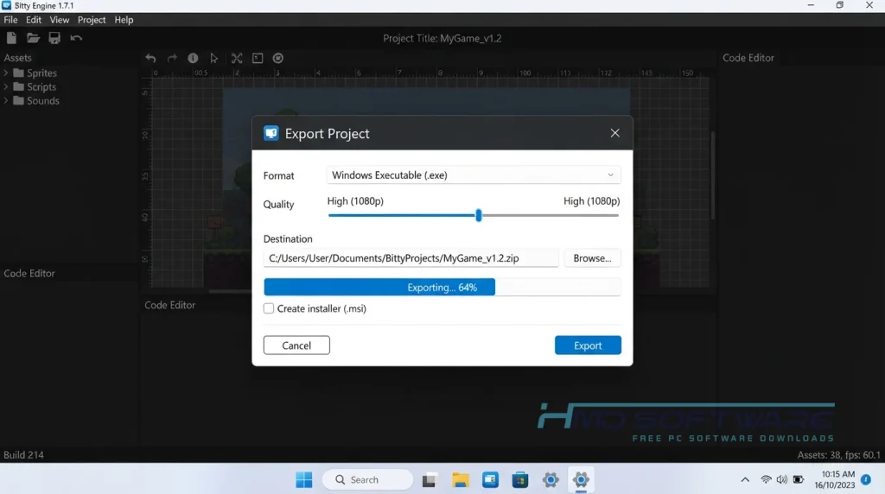Click the New file icon in main toolbar
The width and height of the screenshot is (885, 494).
click(x=11, y=38)
